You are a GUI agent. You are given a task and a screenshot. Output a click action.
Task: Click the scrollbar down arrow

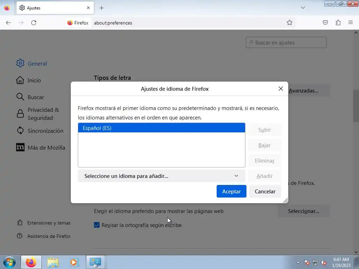coord(356,252)
